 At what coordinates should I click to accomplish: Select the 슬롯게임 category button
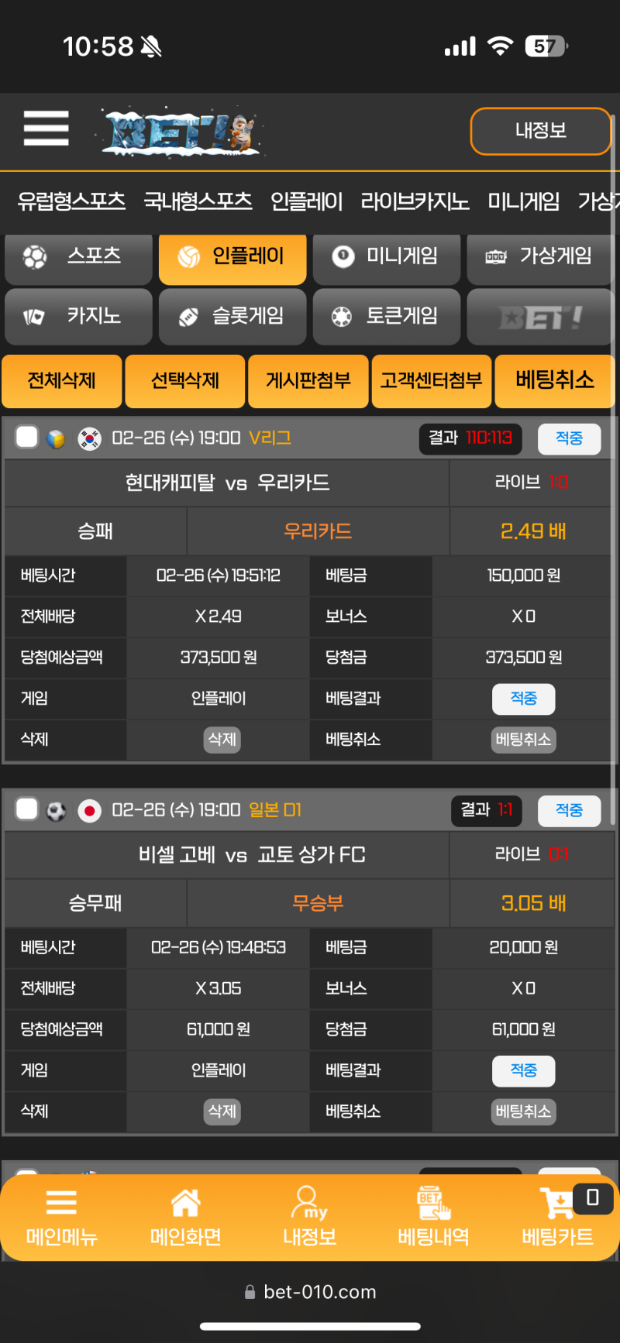click(x=232, y=316)
